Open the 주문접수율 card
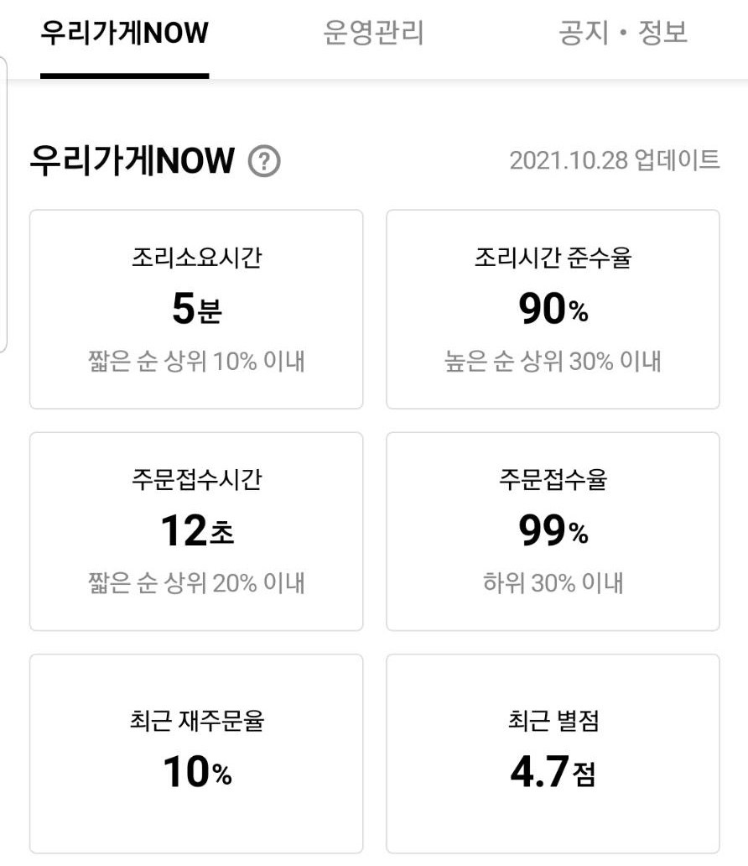 [553, 531]
